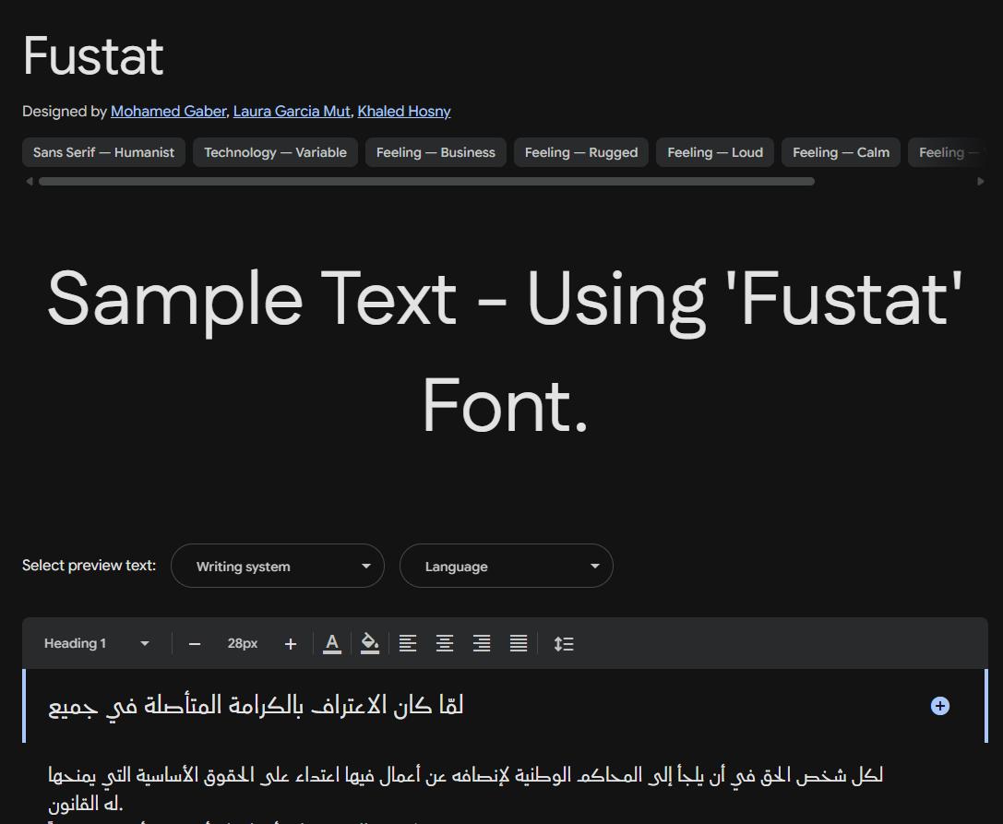Decrease font size with minus icon
Image resolution: width=1003 pixels, height=824 pixels.
(x=195, y=643)
